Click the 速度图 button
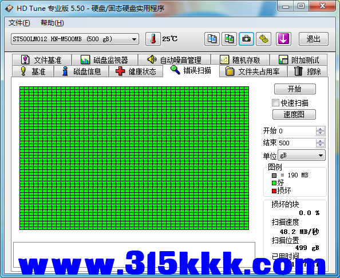340x278 pixels. 294,114
